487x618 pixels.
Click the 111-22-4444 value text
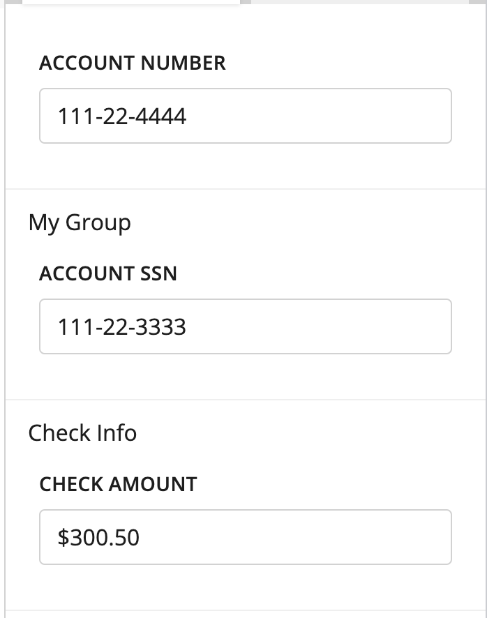click(122, 116)
